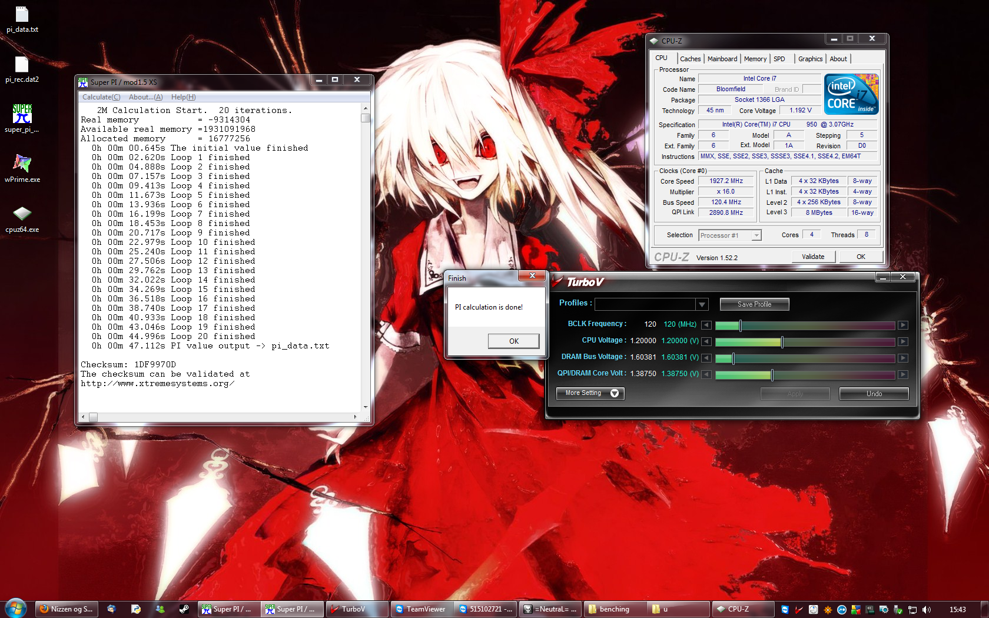This screenshot has height=618, width=989.
Task: Expand More Setting in TurboV
Action: click(590, 393)
